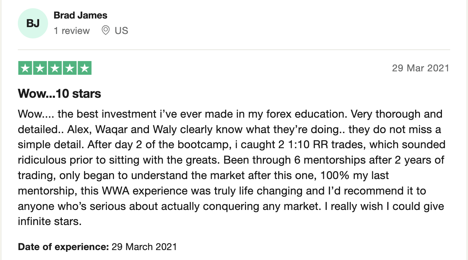Click the experience date 29 March 2021
468x260 pixels.
pyautogui.click(x=144, y=247)
